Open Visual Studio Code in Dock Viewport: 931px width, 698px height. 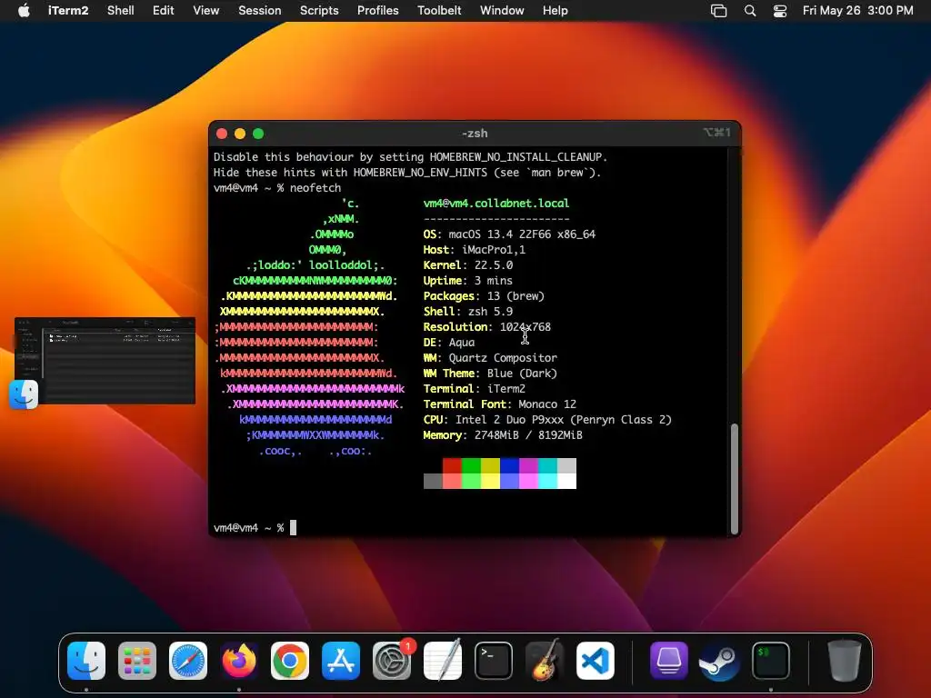click(596, 660)
